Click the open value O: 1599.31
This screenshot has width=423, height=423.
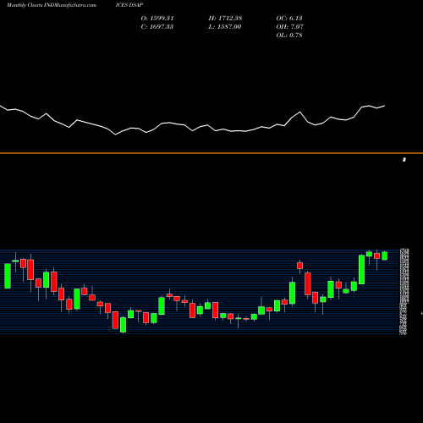coord(157,19)
